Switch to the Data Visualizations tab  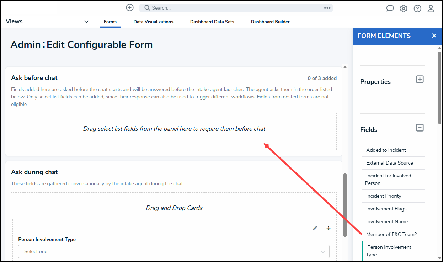coord(154,22)
